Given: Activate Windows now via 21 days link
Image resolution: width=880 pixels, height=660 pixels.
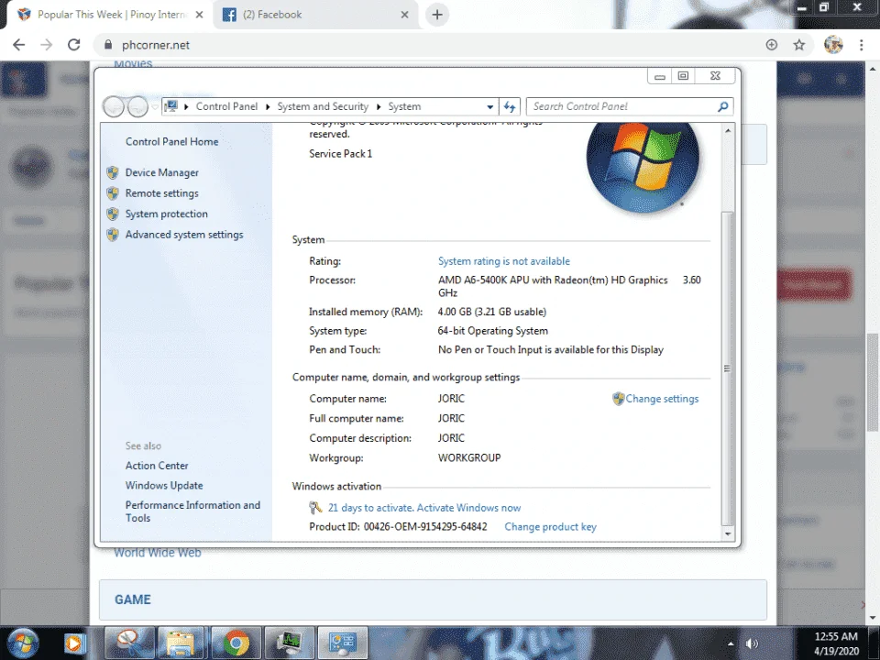Looking at the screenshot, I should [423, 507].
